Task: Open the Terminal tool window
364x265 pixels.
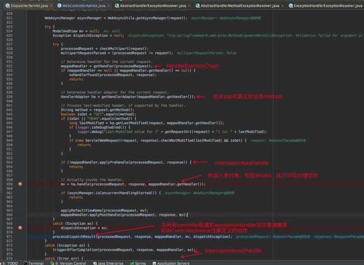Action: [x=34, y=263]
